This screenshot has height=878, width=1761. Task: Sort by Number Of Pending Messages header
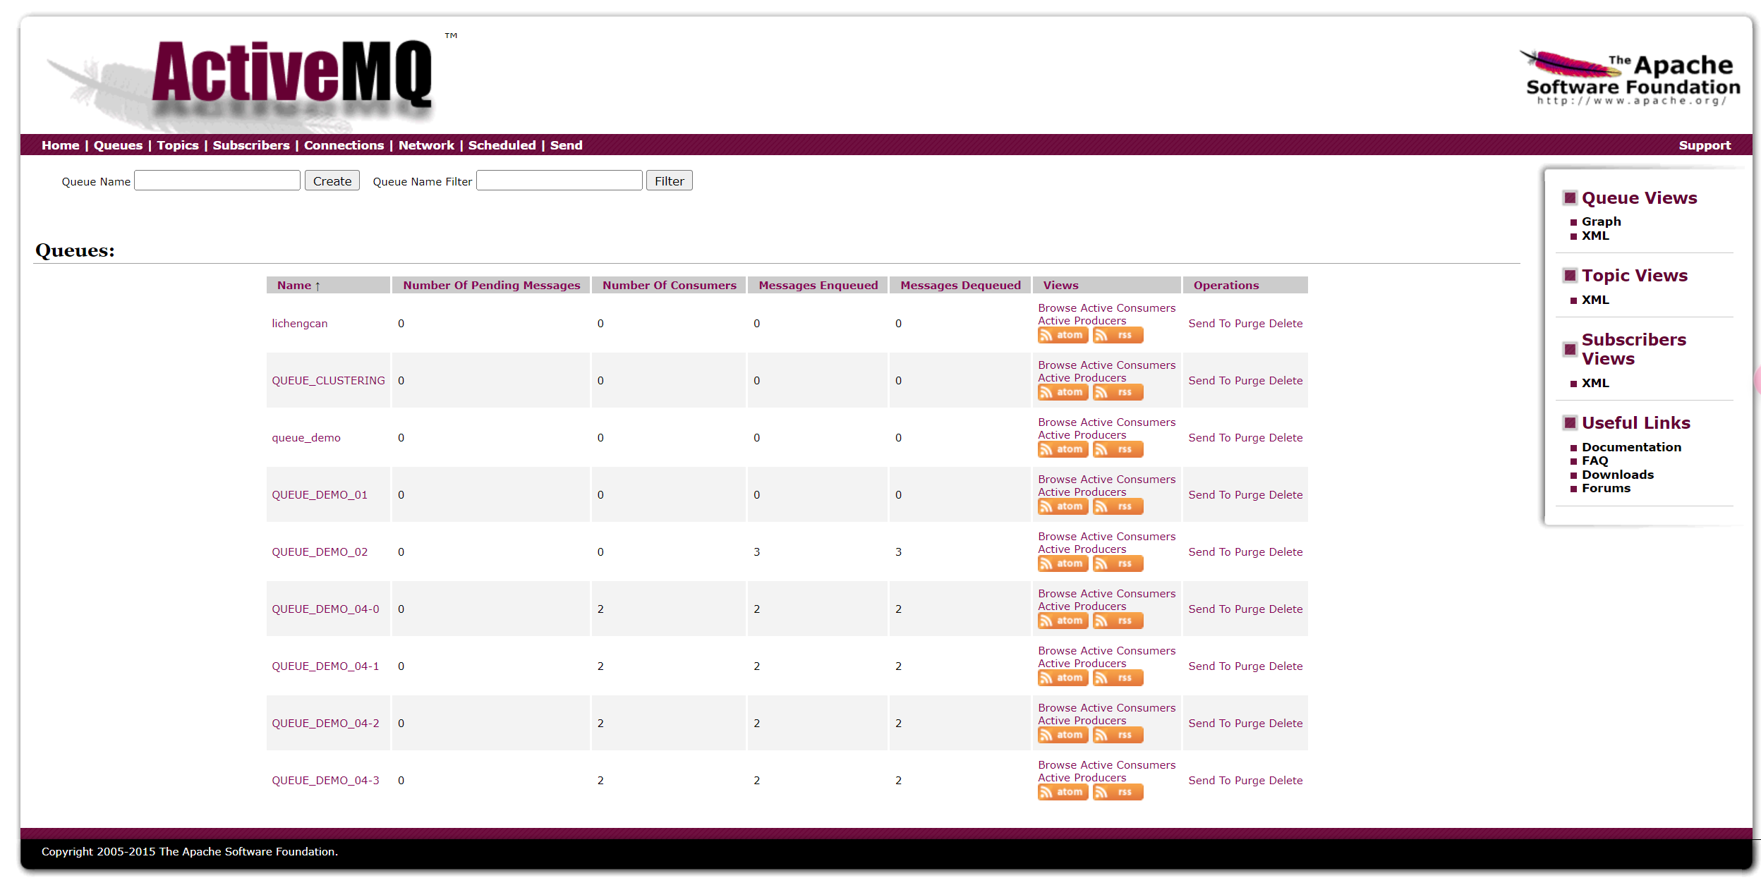coord(491,286)
